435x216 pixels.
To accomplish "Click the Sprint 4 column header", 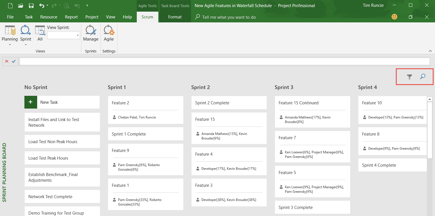I will pos(367,87).
